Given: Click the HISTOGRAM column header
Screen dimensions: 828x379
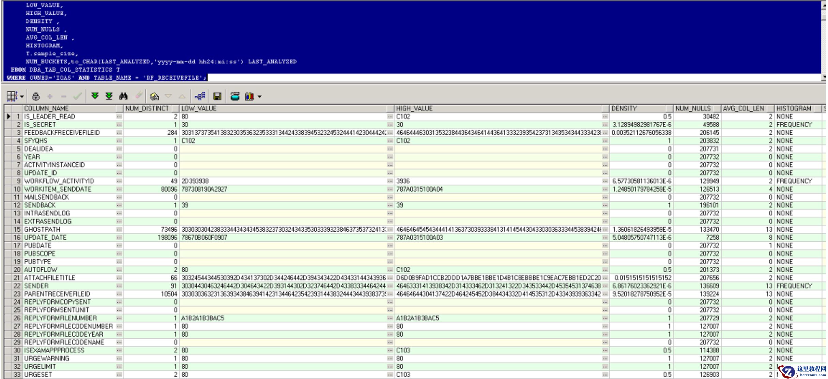Looking at the screenshot, I should tap(794, 108).
